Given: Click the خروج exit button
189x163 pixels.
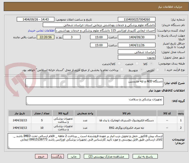Looking at the screenshot, I should coord(41,156).
